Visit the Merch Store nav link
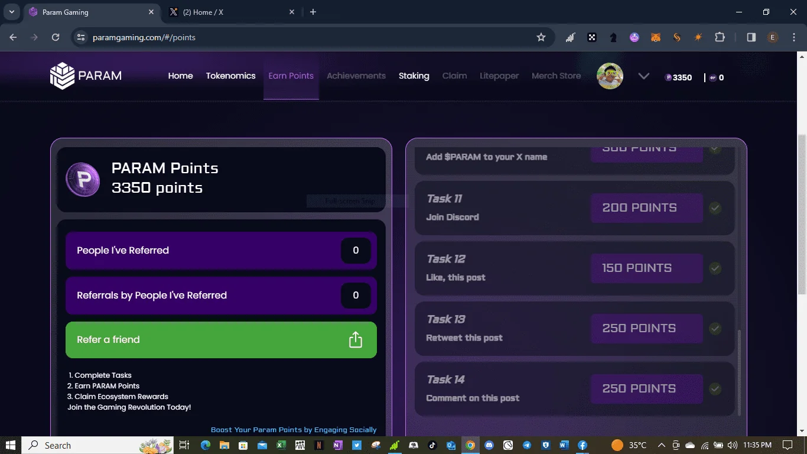The width and height of the screenshot is (807, 454). point(556,76)
